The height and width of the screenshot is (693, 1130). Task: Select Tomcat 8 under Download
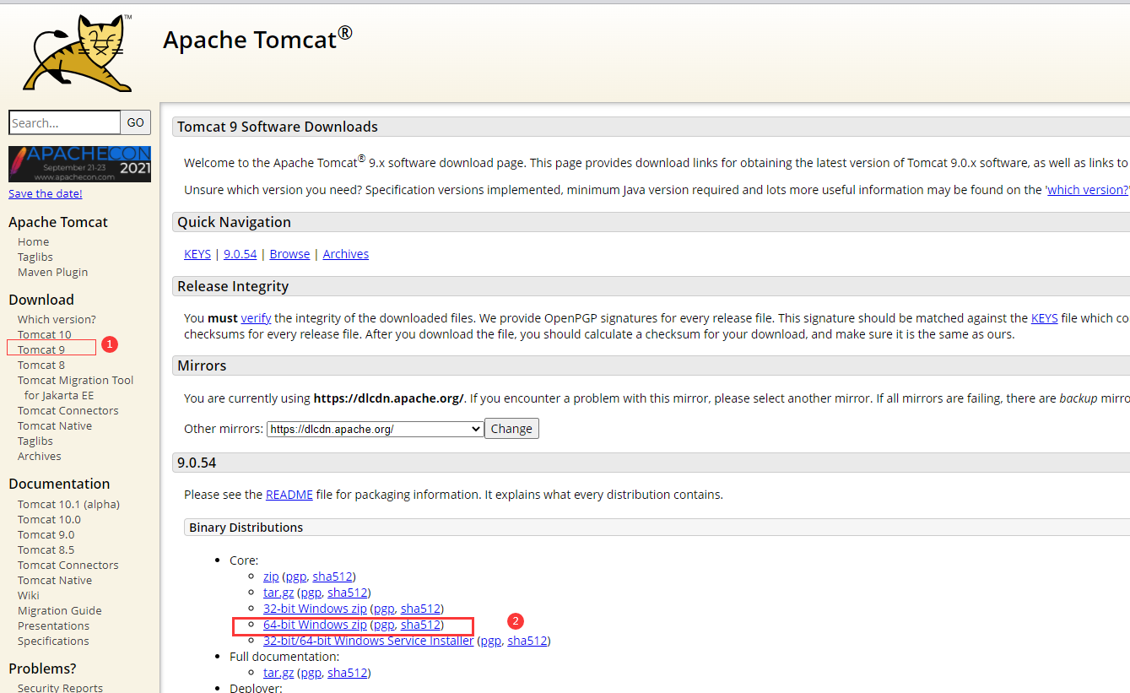pyautogui.click(x=41, y=365)
